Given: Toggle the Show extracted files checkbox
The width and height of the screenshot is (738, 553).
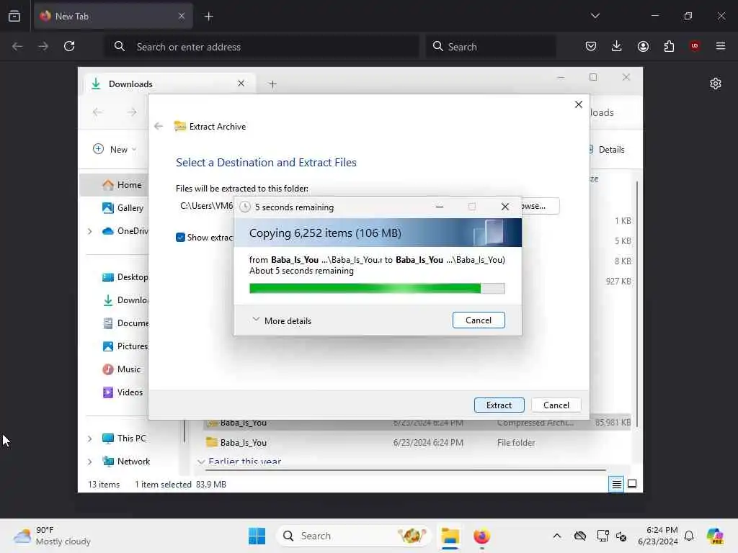Looking at the screenshot, I should click(x=180, y=238).
